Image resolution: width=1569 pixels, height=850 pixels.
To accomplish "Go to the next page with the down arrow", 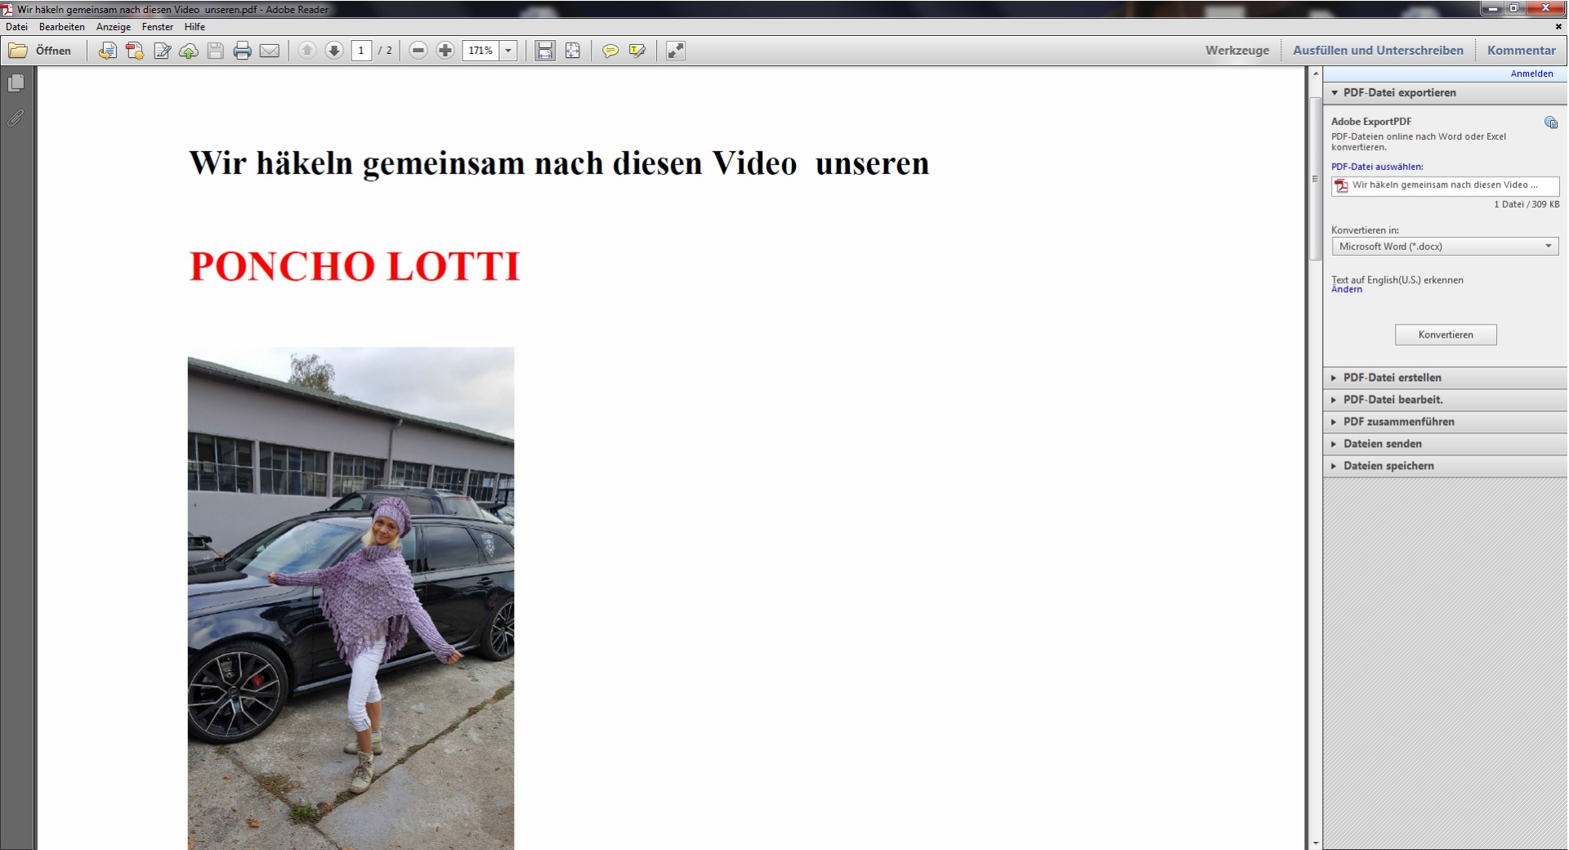I will click(x=333, y=51).
